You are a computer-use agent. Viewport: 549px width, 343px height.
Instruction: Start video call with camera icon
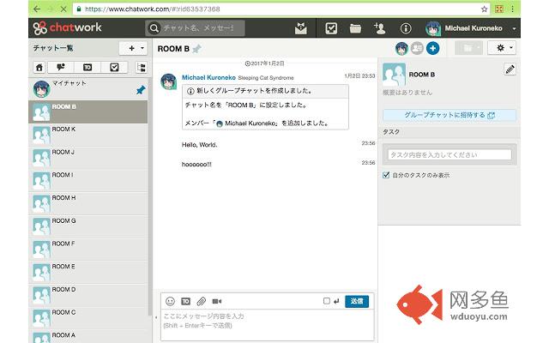click(x=217, y=301)
